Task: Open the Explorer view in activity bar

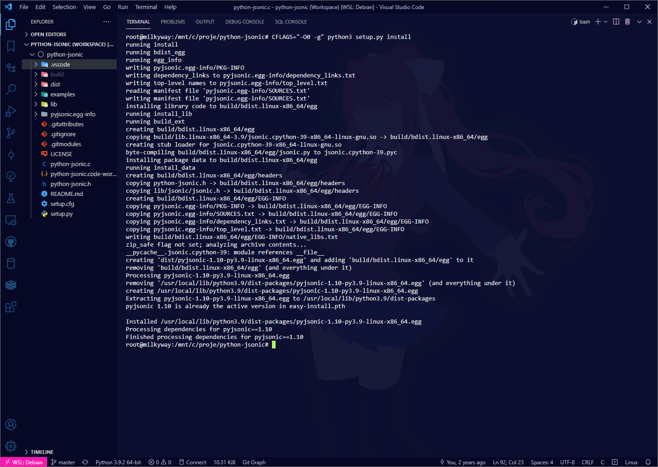Action: (x=11, y=24)
